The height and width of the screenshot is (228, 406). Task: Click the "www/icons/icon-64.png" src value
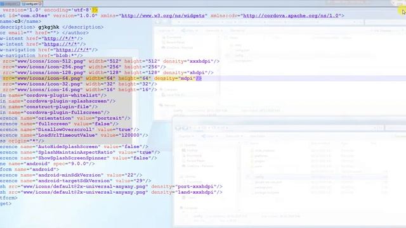point(49,79)
